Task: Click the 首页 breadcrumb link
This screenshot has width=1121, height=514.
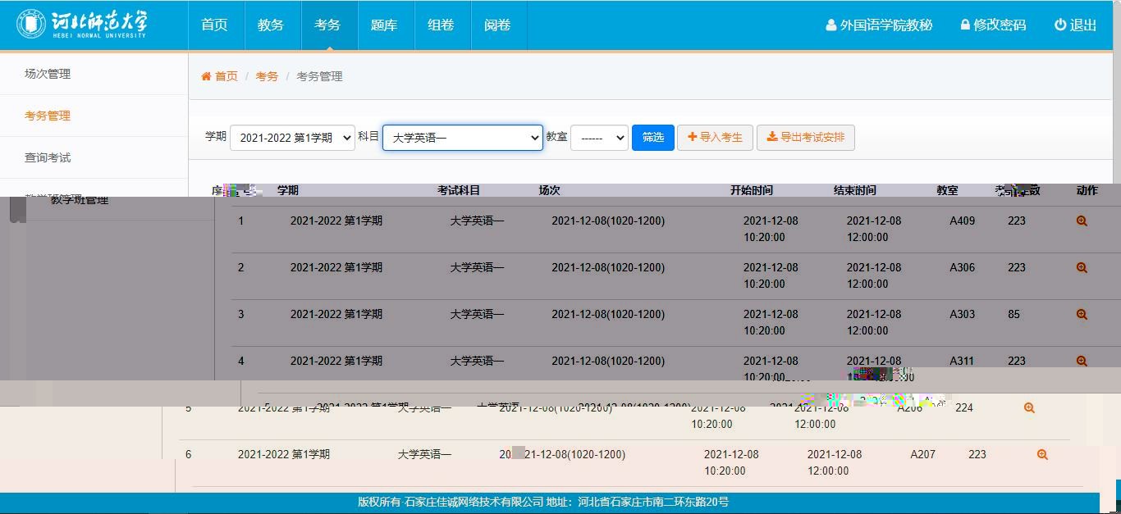Action: point(226,76)
